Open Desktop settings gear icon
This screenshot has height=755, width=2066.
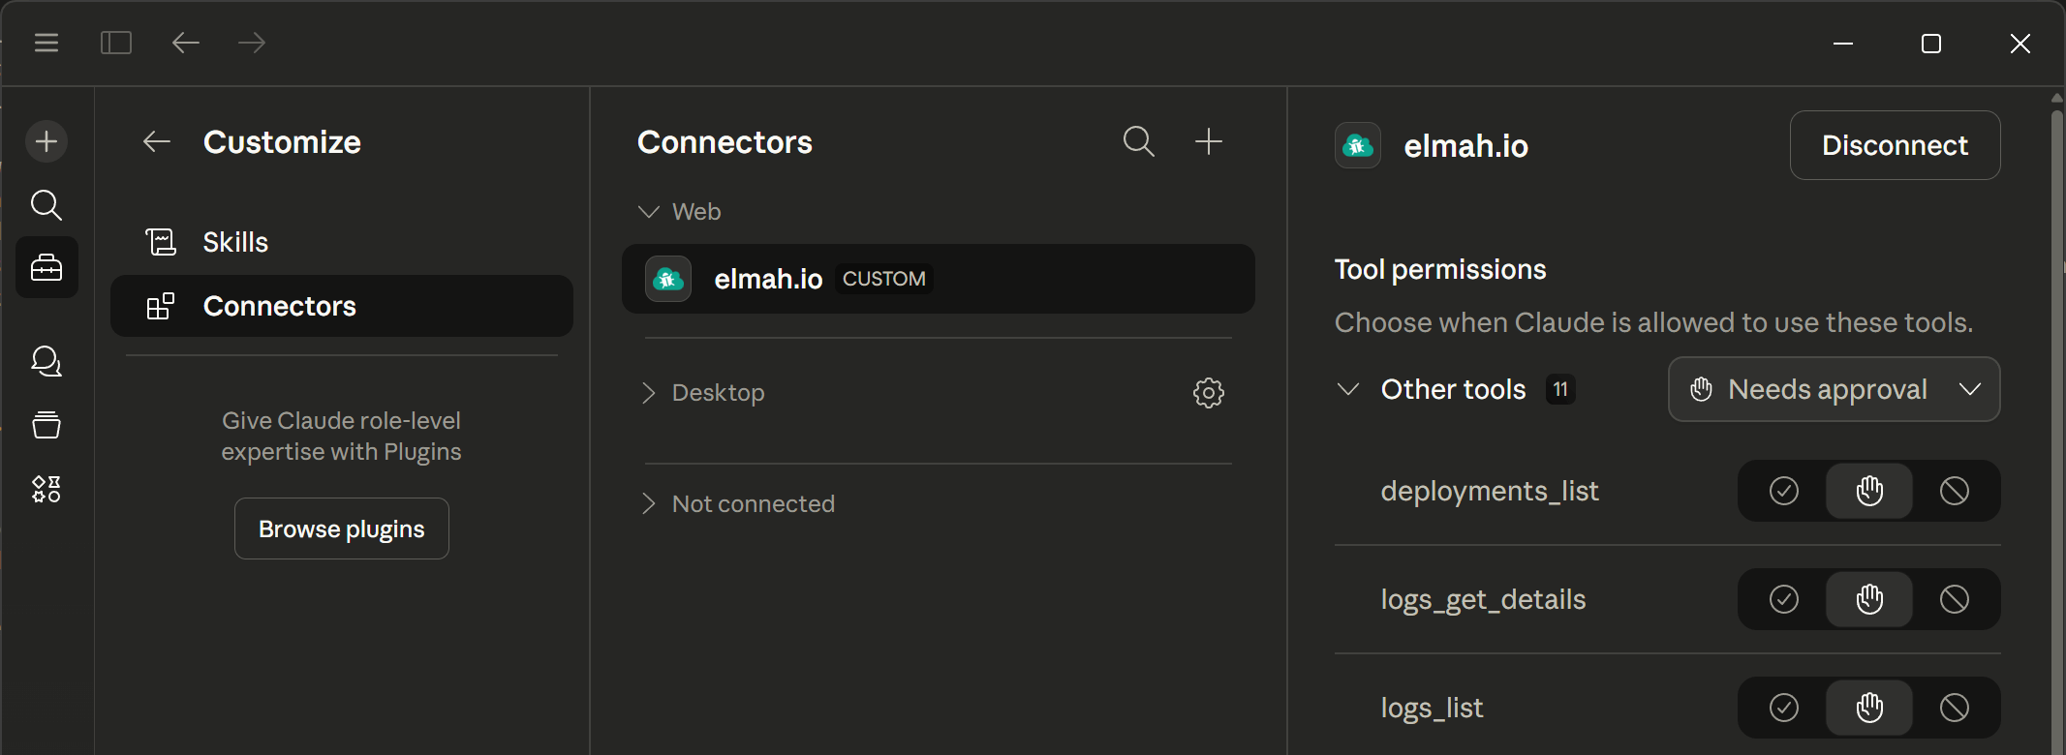point(1209,393)
